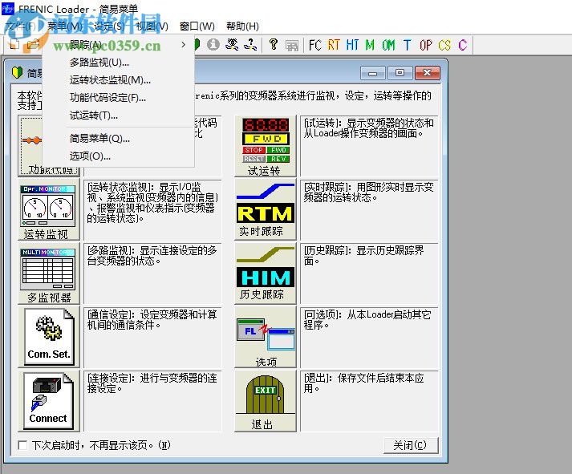Select 功能代码设定(F)... menu entry

[119, 98]
